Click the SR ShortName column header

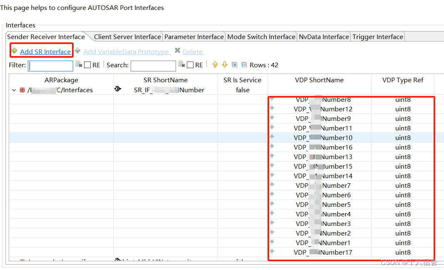[165, 80]
